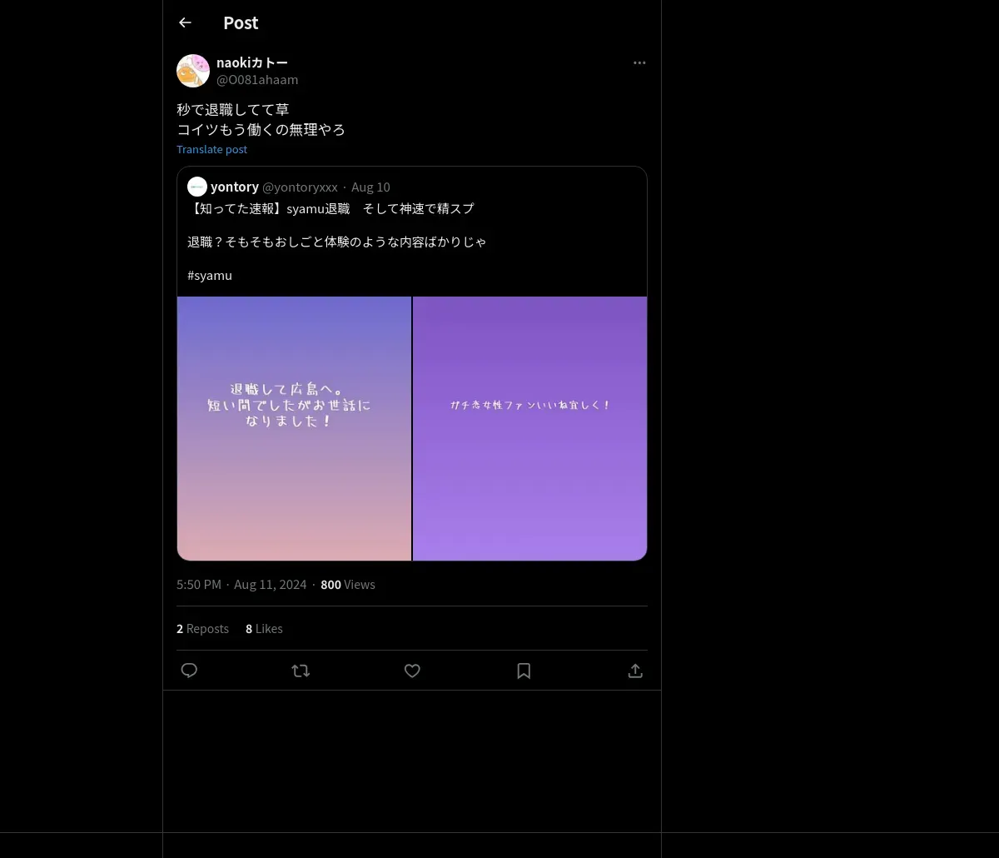The height and width of the screenshot is (858, 999).
Task: Open the share upload icon
Action: pos(635,671)
